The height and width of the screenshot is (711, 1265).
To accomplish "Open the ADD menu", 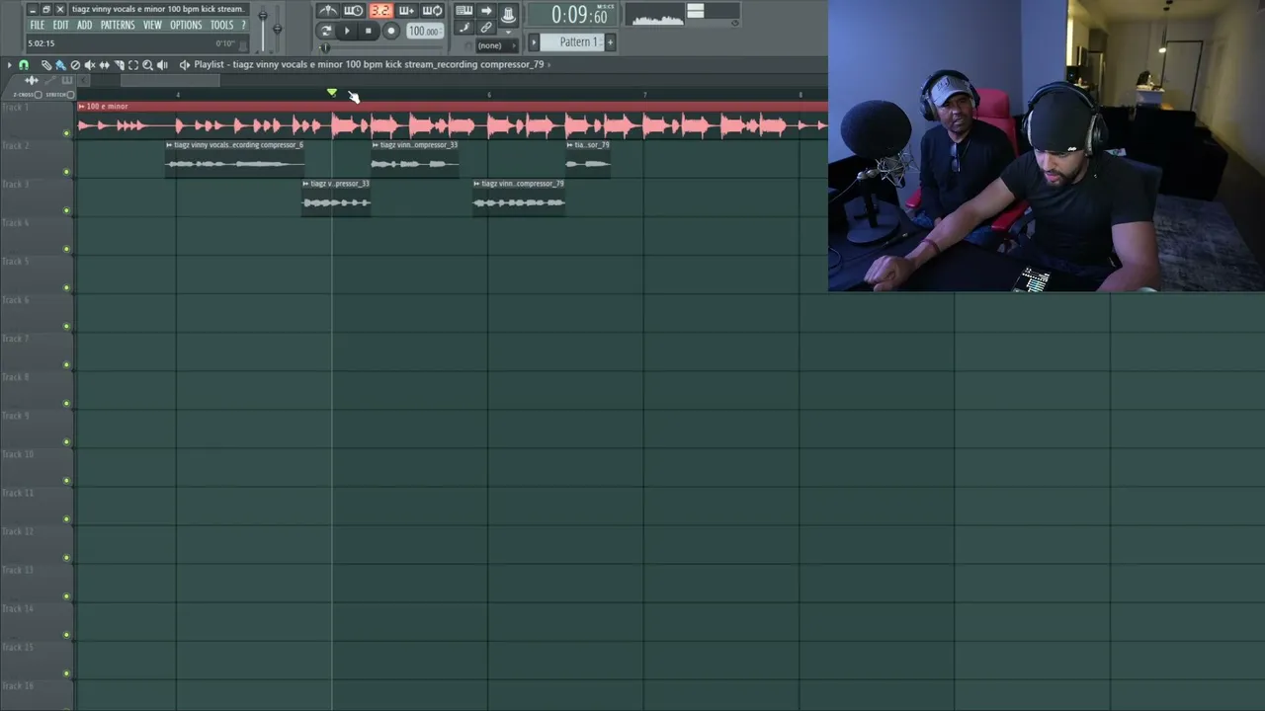I will click(84, 25).
